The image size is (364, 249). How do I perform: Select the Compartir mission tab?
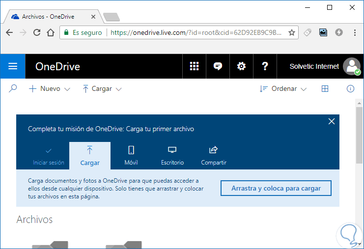pyautogui.click(x=214, y=156)
